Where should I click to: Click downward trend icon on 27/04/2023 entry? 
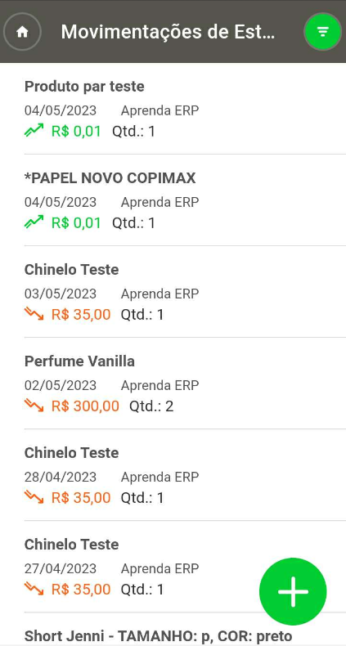click(x=34, y=589)
